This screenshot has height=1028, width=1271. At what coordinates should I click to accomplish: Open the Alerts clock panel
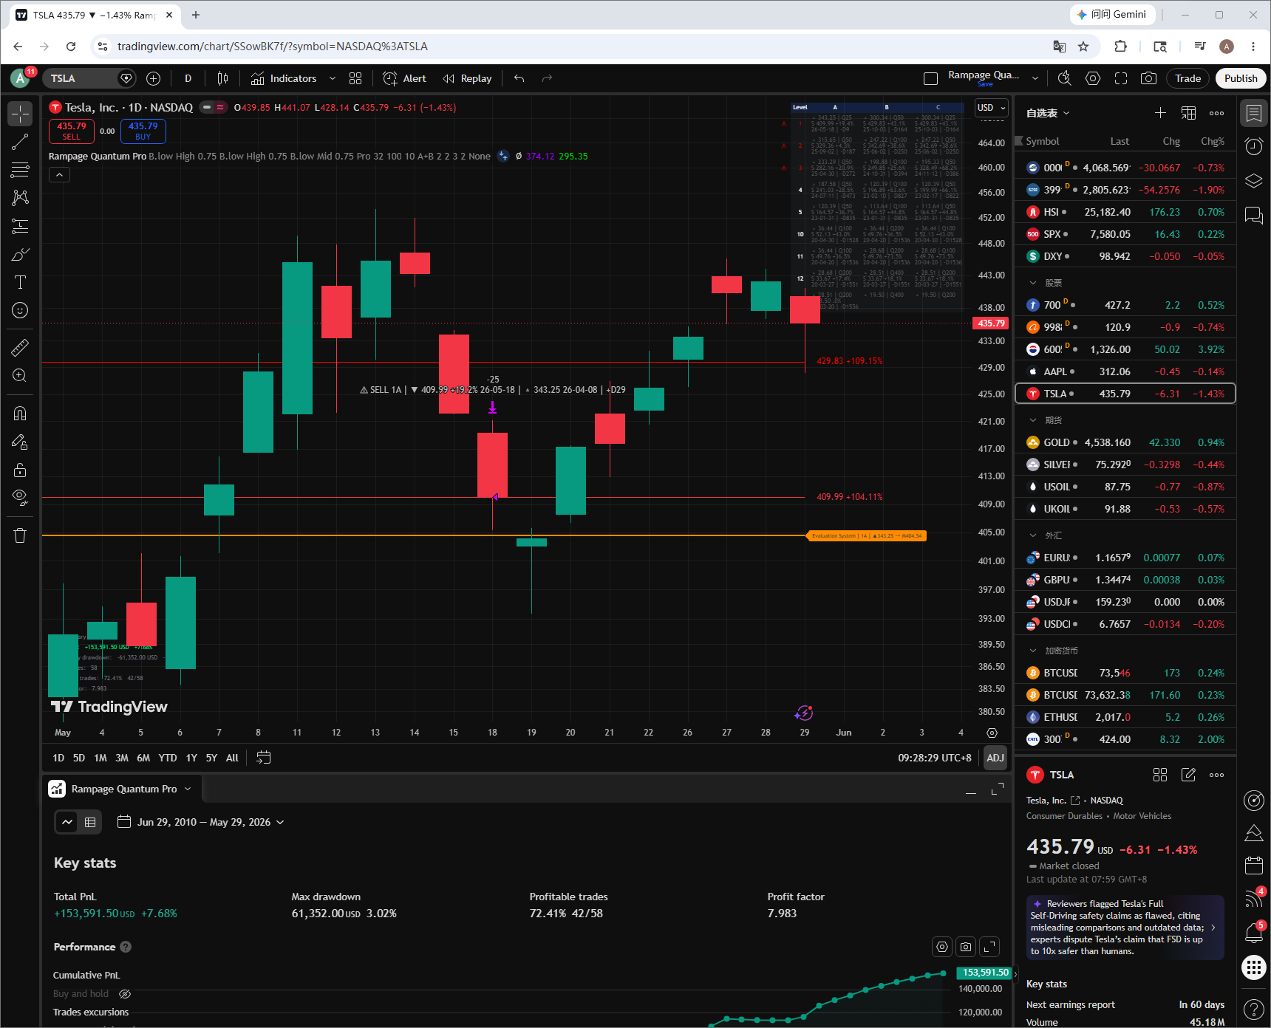(1254, 146)
